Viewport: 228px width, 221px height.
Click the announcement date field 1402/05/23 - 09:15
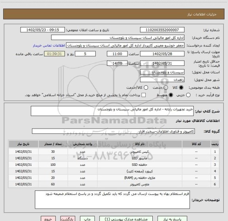[43, 30]
